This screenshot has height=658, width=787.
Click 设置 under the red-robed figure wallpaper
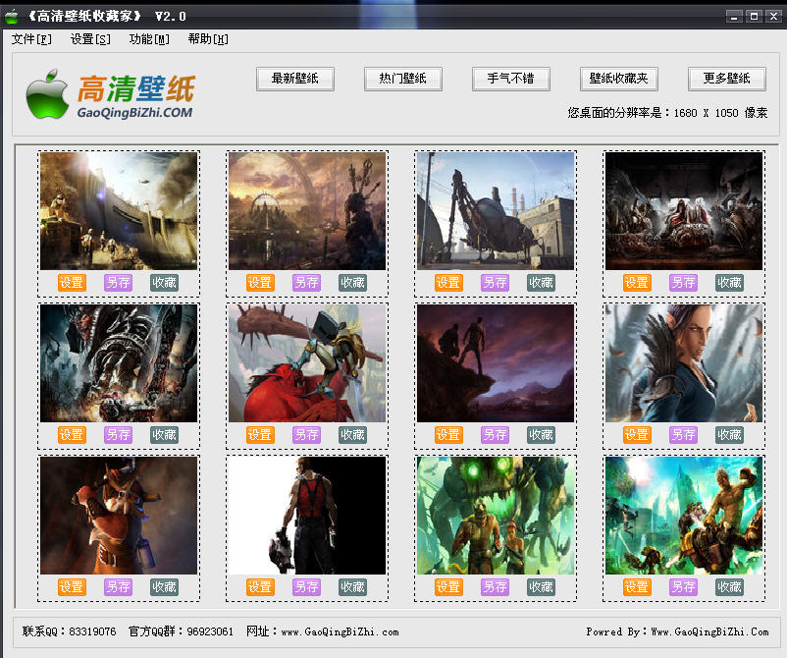637,283
